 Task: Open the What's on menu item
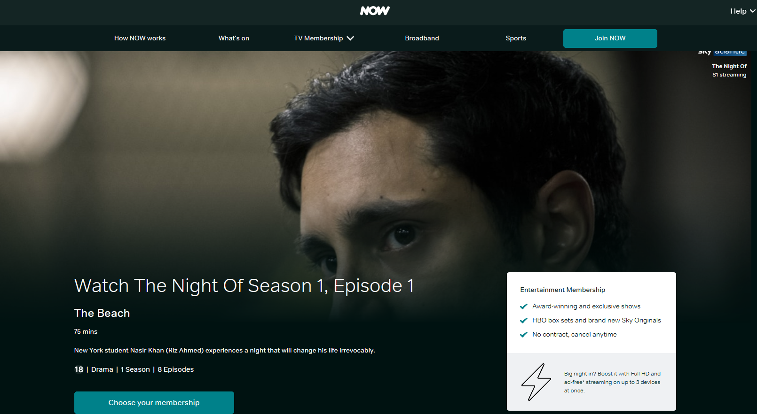(x=234, y=38)
